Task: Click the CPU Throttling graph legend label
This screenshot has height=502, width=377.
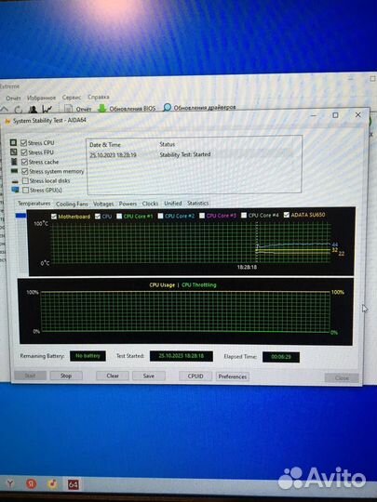Action: point(199,285)
